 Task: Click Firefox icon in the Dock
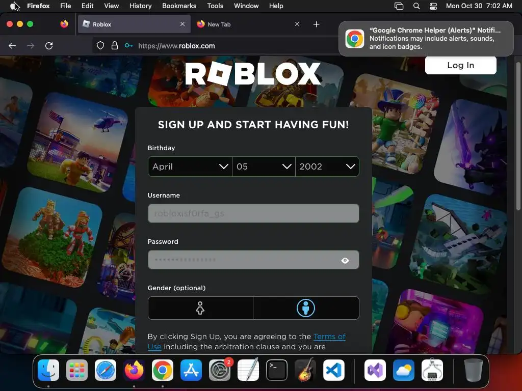[x=134, y=370]
